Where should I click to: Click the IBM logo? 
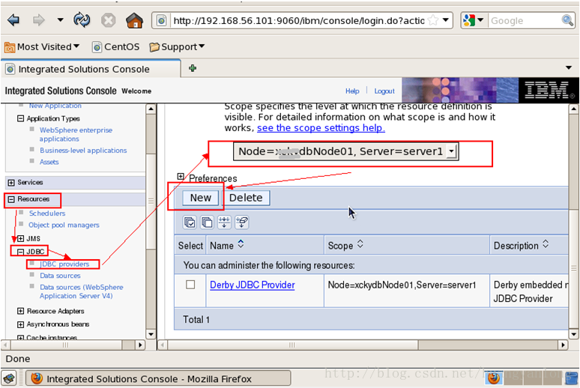point(549,90)
